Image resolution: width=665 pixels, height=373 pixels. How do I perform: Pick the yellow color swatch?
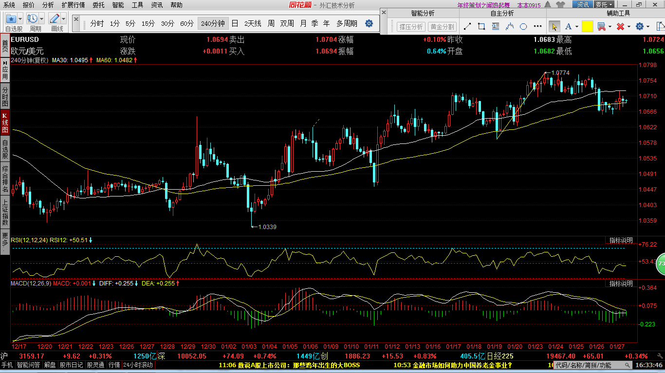tap(588, 27)
